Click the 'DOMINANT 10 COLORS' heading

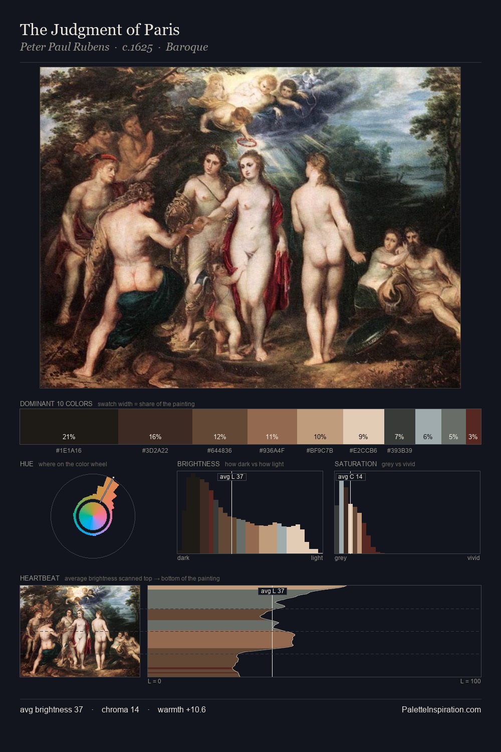click(56, 404)
